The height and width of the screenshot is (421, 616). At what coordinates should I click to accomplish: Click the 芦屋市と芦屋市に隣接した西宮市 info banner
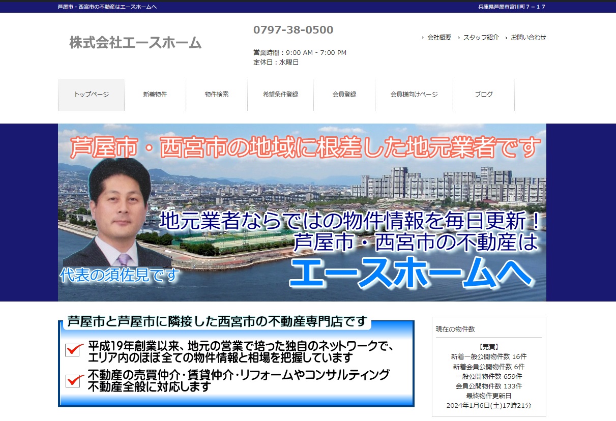pos(236,361)
